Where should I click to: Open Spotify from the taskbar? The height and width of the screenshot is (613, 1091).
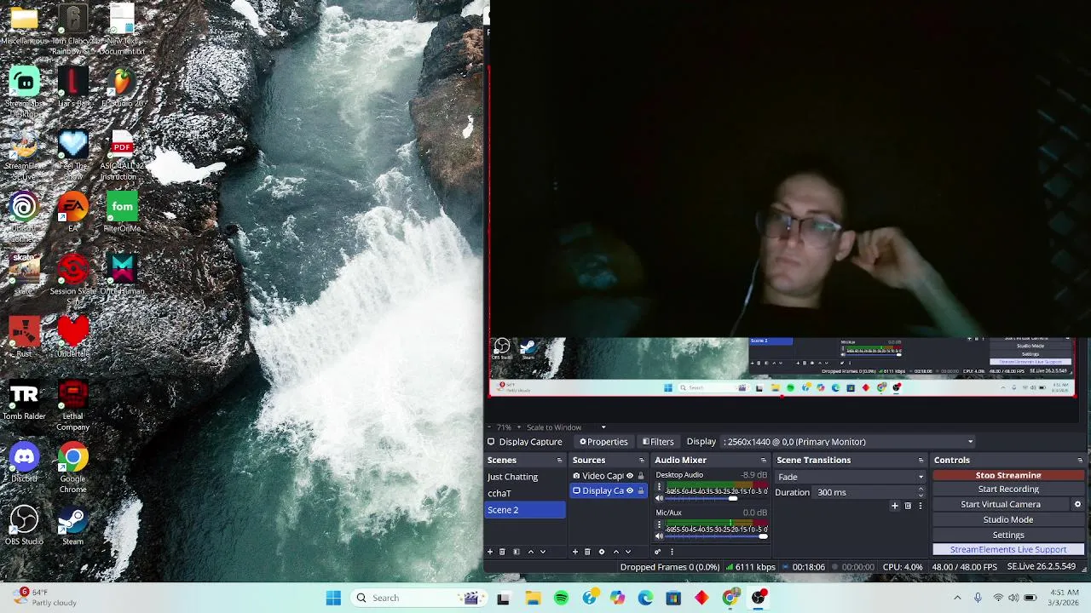[x=561, y=598]
